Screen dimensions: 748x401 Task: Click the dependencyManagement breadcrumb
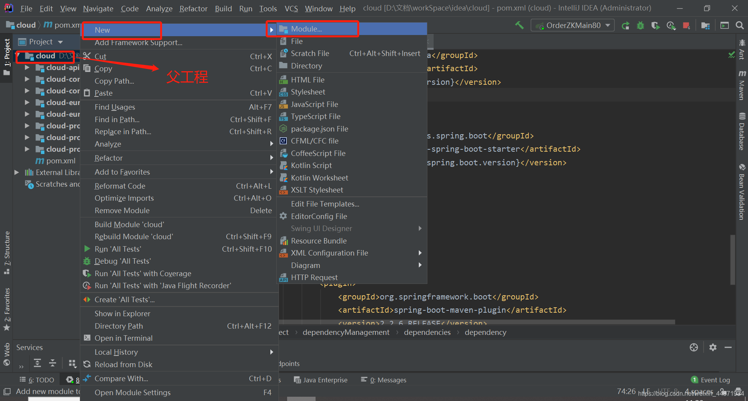click(346, 332)
